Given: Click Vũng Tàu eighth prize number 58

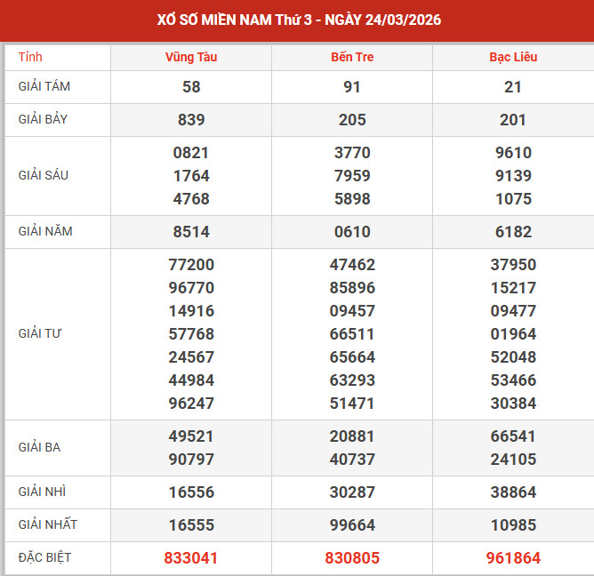Looking at the screenshot, I should click(x=191, y=87).
